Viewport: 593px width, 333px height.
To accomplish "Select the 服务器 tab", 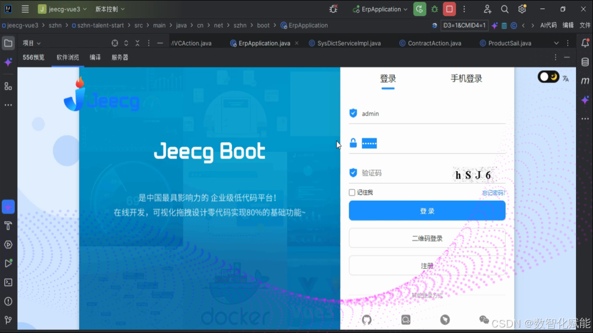I will [120, 58].
